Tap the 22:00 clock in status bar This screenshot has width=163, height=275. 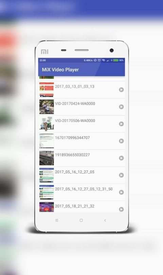(x=43, y=60)
